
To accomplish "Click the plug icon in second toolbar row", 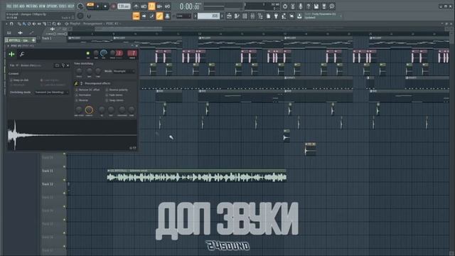I will [276, 16].
